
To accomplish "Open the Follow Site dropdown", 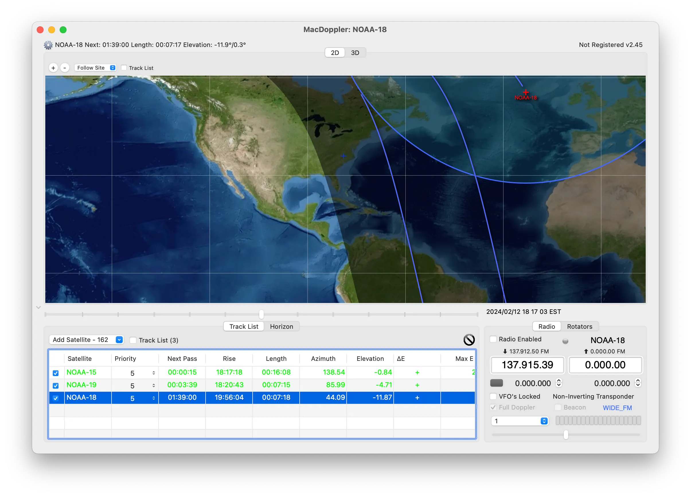I will point(95,68).
